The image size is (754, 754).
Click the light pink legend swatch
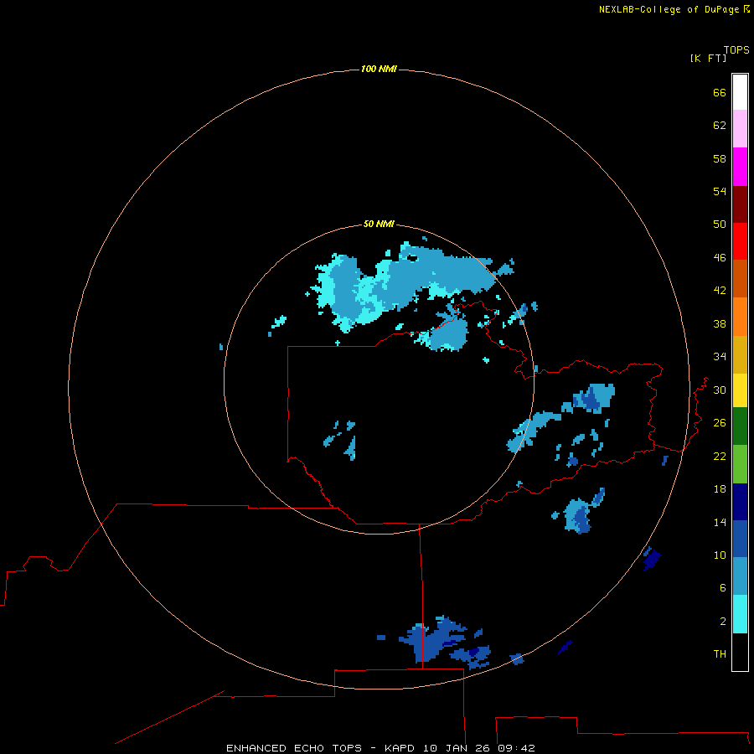click(740, 129)
